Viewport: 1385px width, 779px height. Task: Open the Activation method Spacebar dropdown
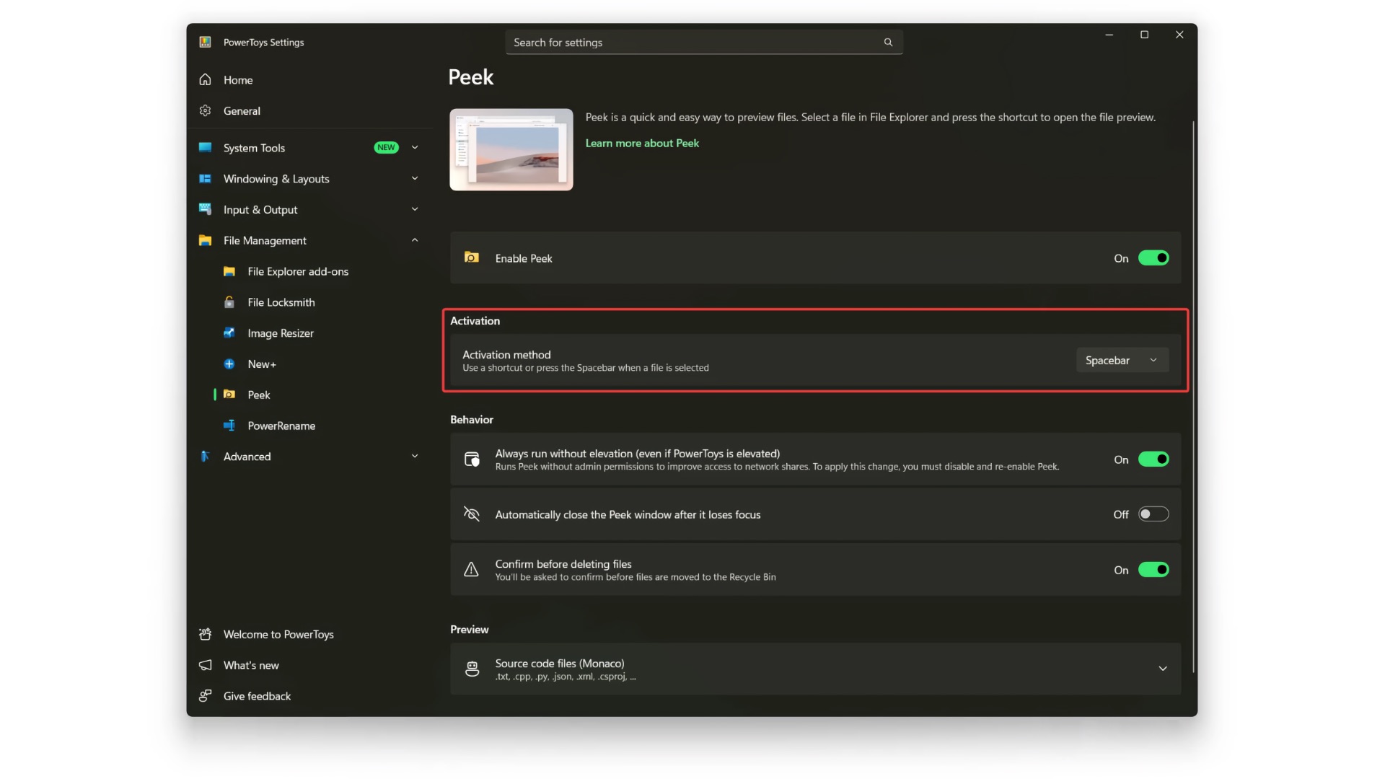pyautogui.click(x=1122, y=360)
